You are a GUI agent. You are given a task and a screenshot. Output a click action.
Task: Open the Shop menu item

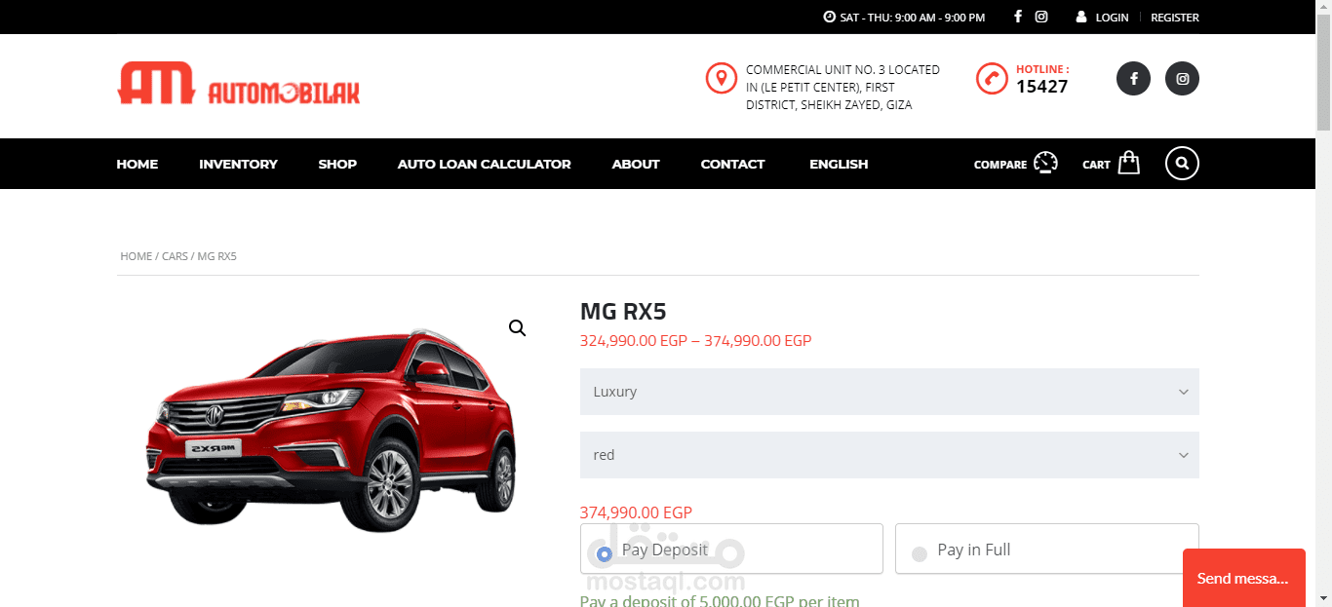[x=337, y=164]
